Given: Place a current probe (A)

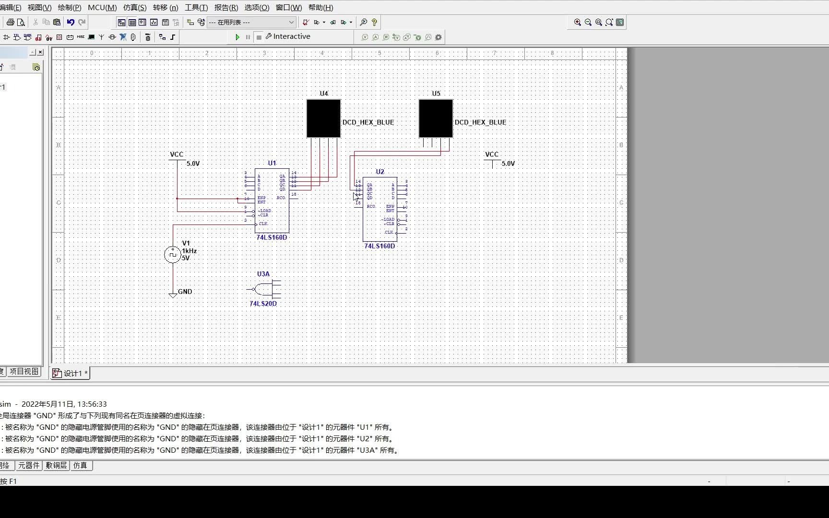Looking at the screenshot, I should click(x=375, y=37).
